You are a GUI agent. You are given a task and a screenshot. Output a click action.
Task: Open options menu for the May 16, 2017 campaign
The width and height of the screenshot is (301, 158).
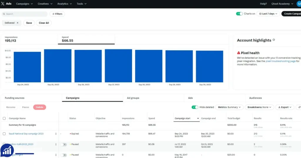tap(56, 155)
